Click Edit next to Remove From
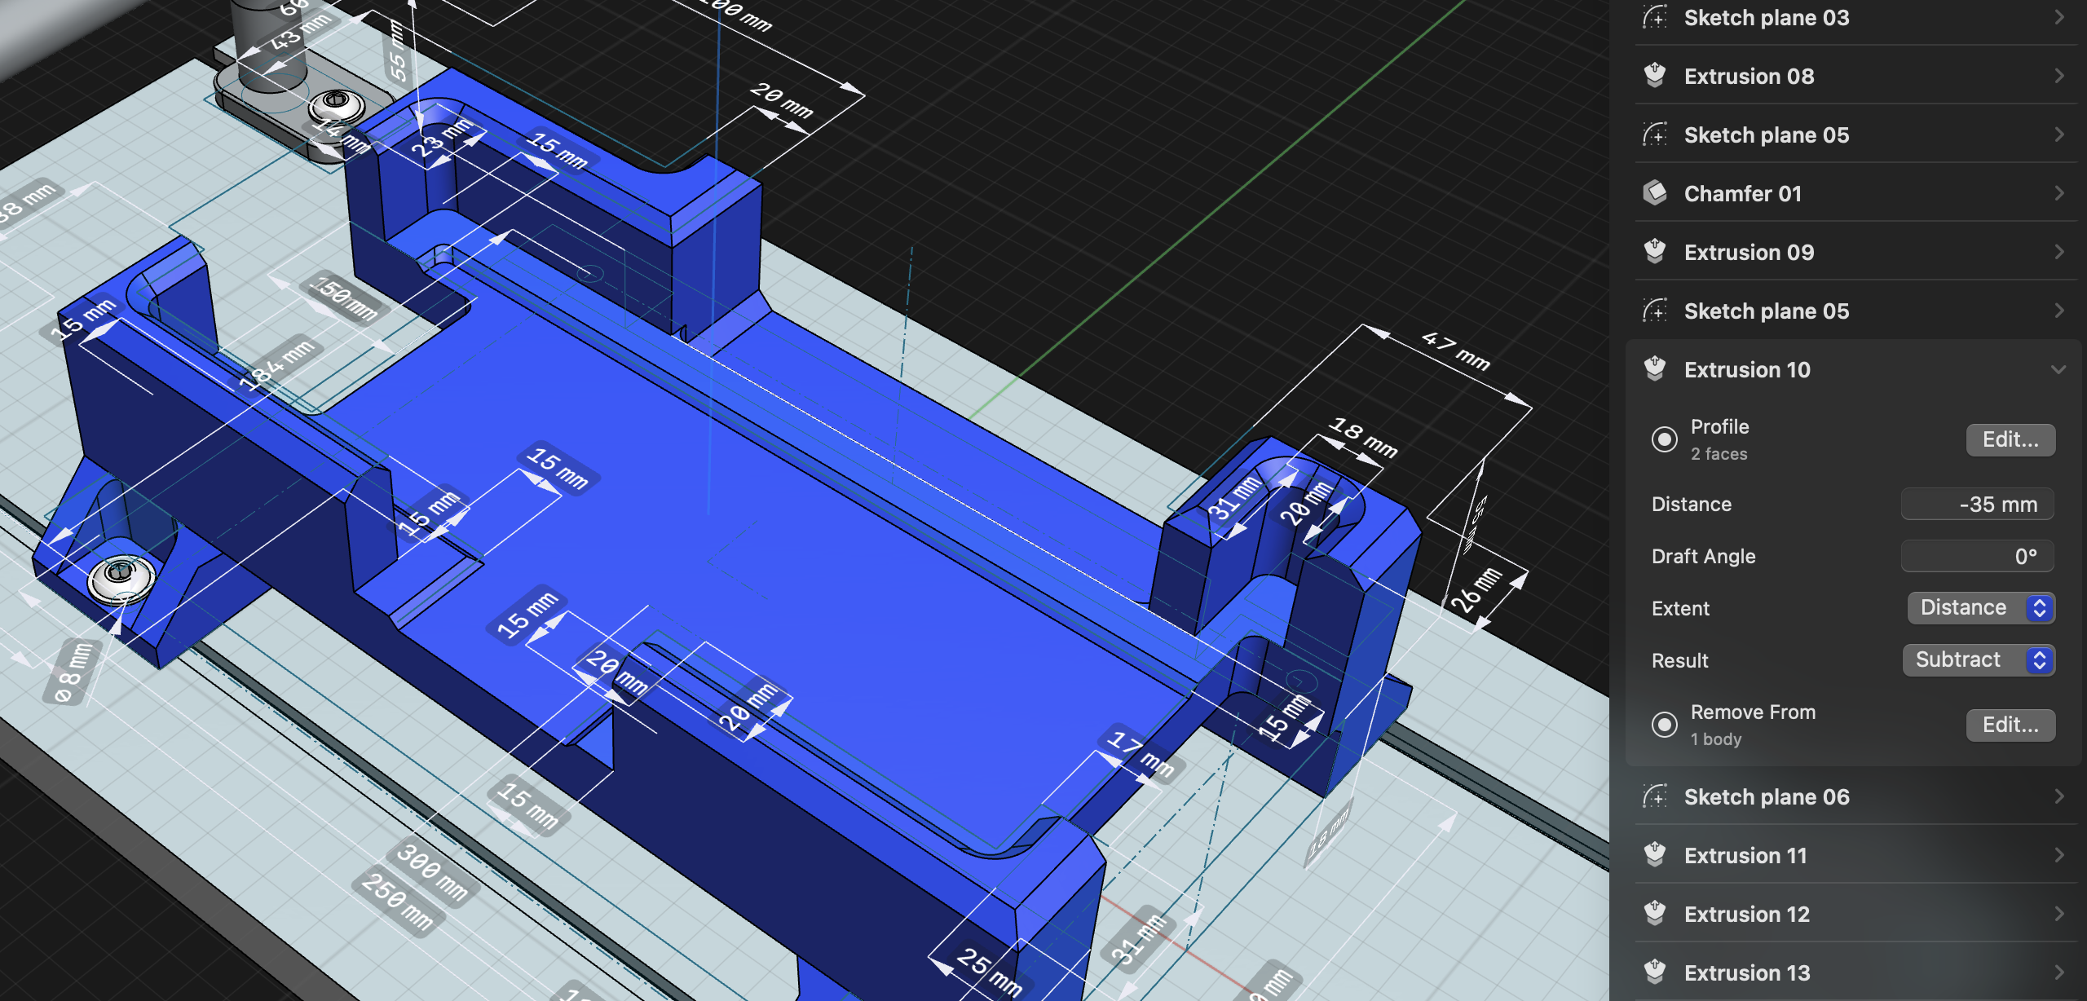2087x1001 pixels. [2010, 725]
